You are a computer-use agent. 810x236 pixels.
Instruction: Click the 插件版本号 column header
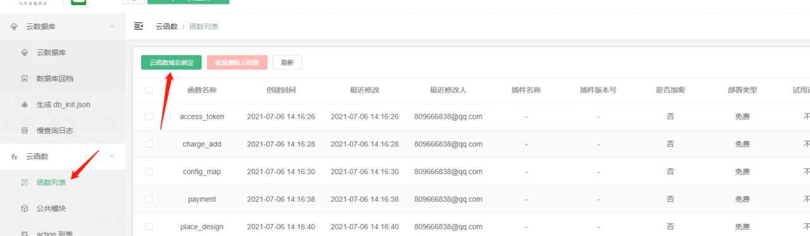[x=598, y=90]
